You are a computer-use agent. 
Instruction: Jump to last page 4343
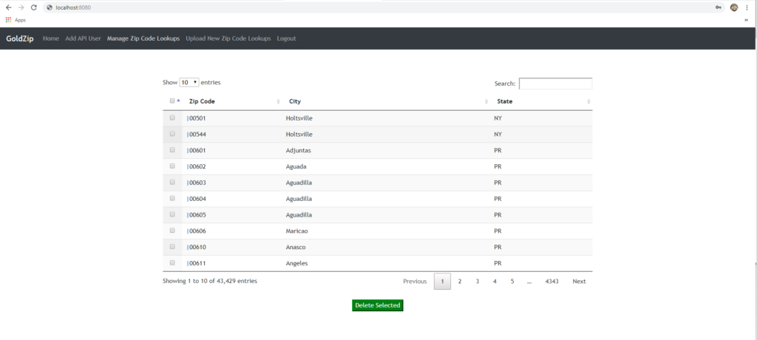pos(551,281)
